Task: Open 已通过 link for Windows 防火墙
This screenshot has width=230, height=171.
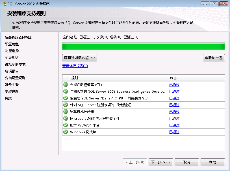Action: point(174,132)
